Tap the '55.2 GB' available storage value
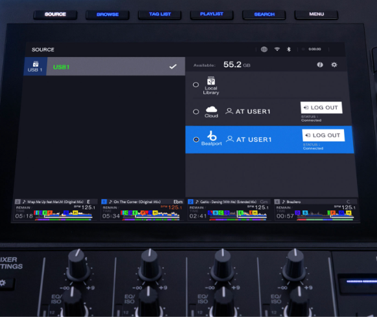The height and width of the screenshot is (317, 377). tap(237, 64)
